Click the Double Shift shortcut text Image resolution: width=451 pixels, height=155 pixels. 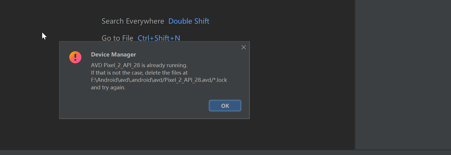point(189,21)
